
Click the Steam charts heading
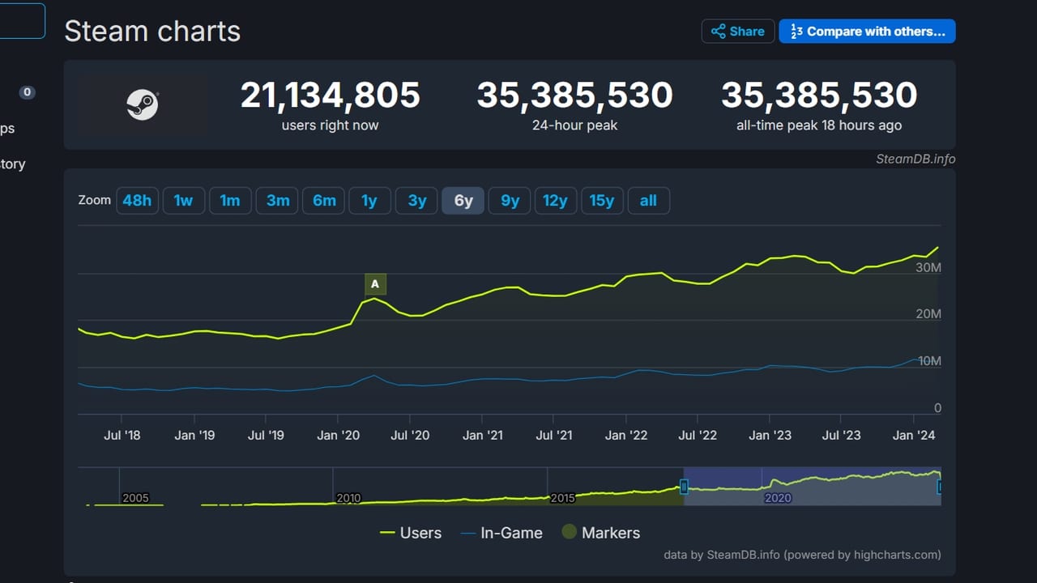[152, 32]
